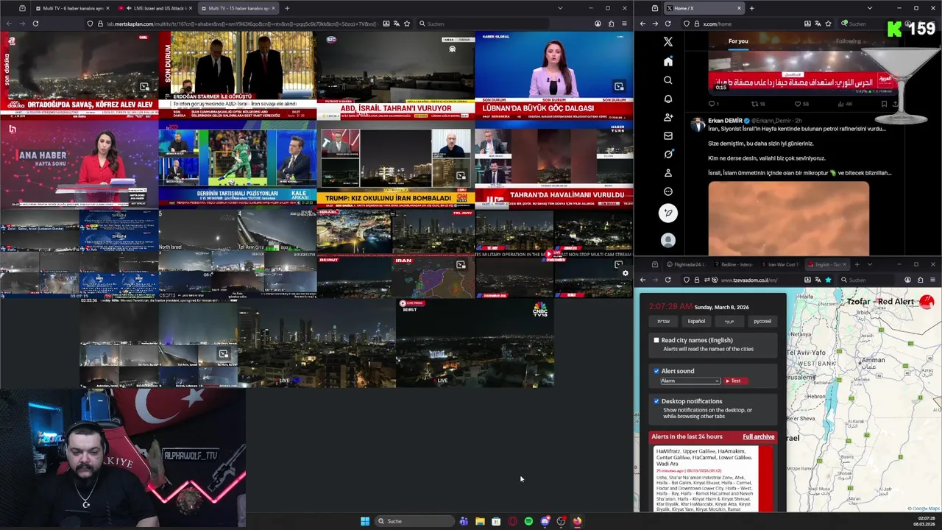Click Multi TV address bar URL
Image resolution: width=942 pixels, height=530 pixels.
coord(243,24)
